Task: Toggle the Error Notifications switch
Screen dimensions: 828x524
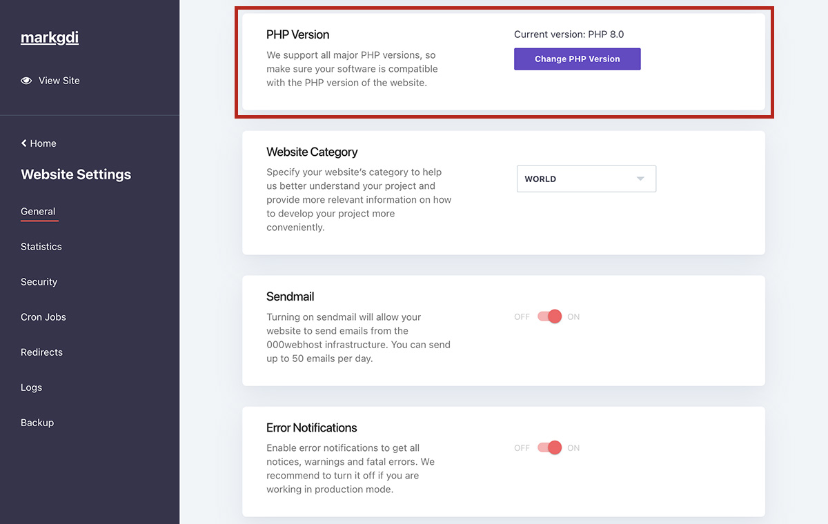Action: click(x=550, y=447)
